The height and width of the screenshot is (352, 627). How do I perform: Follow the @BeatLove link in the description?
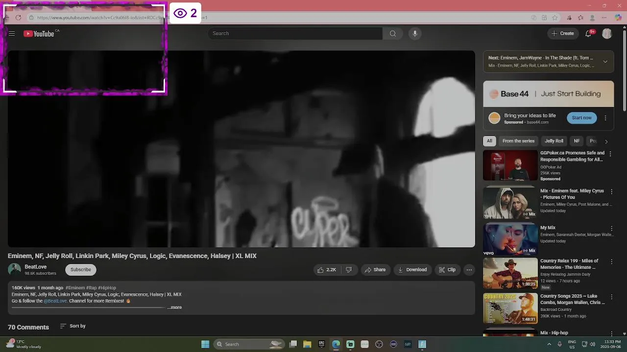55,301
